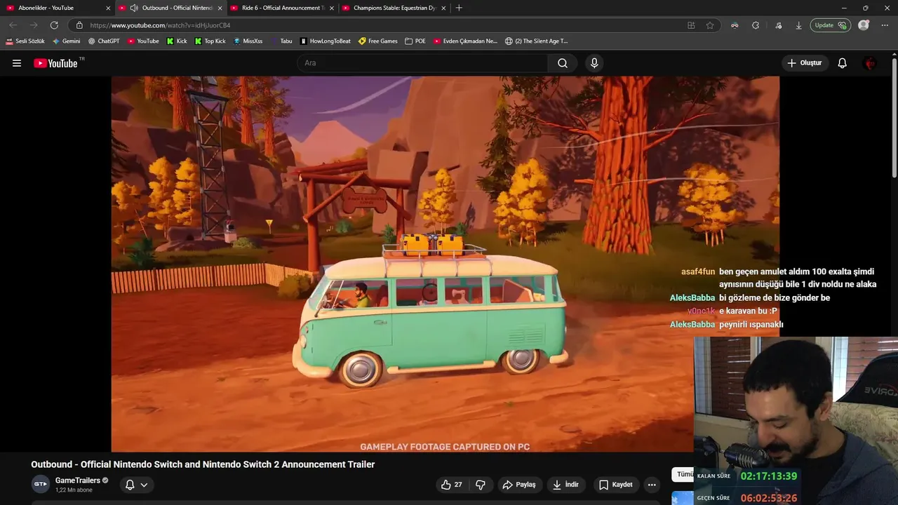Reload the page with refresh icon
This screenshot has width=898, height=505.
tap(54, 25)
